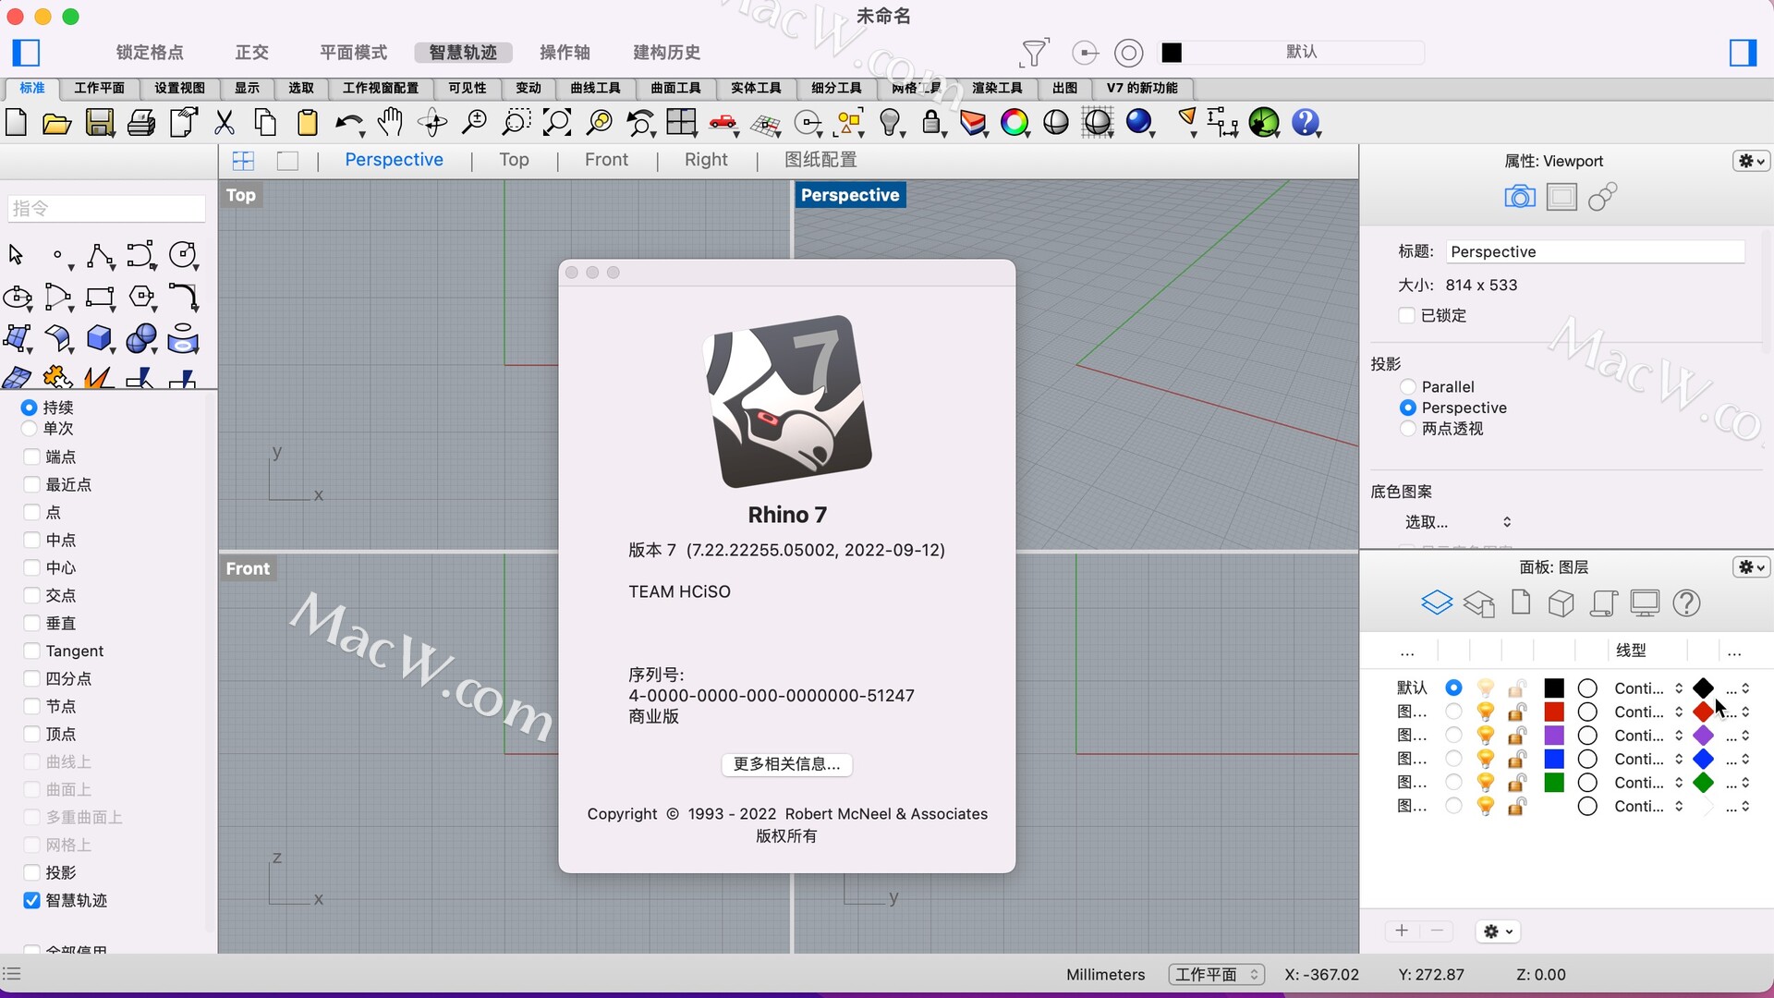Switch to the 曲线工具 toolbar tab

point(595,88)
